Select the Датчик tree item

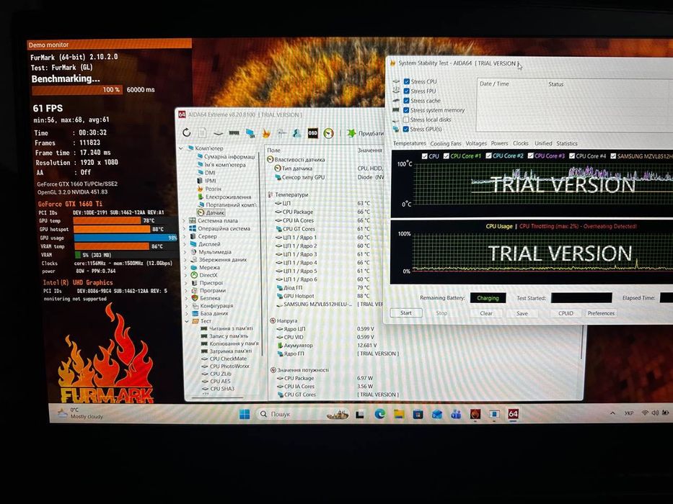tap(215, 212)
